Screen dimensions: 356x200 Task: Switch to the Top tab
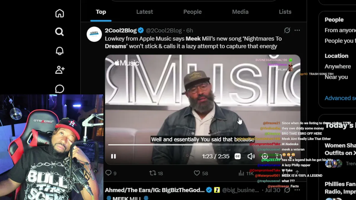[101, 12]
